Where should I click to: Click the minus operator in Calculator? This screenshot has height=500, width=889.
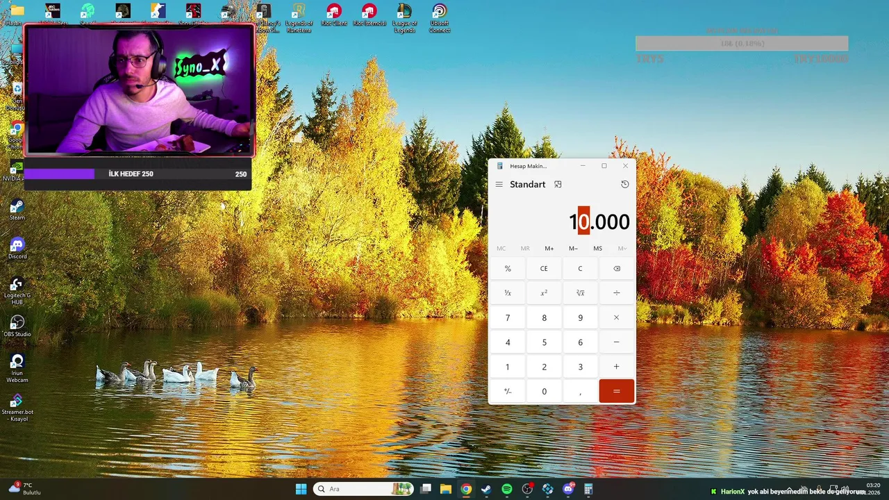[x=616, y=342]
